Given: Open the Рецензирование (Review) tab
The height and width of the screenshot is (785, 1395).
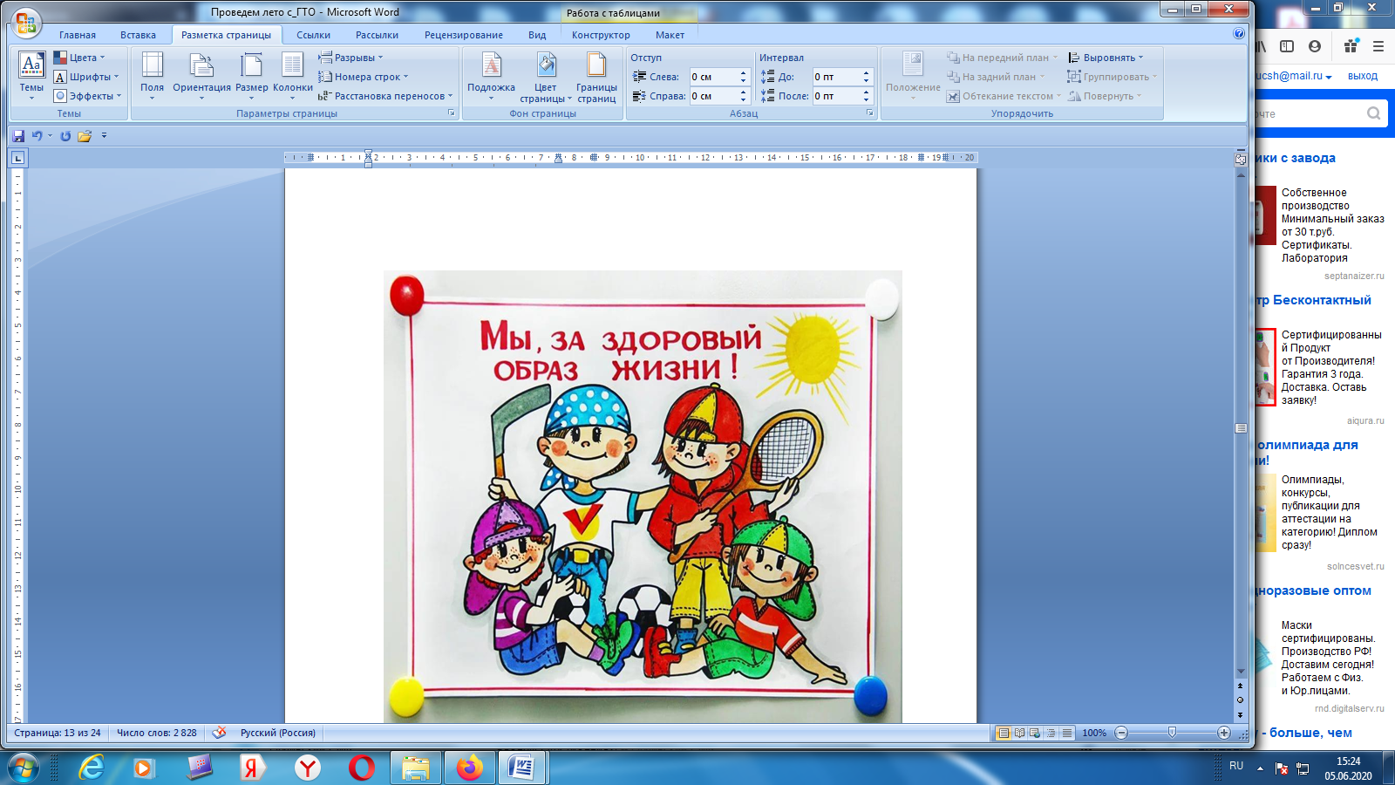Looking at the screenshot, I should (x=463, y=35).
